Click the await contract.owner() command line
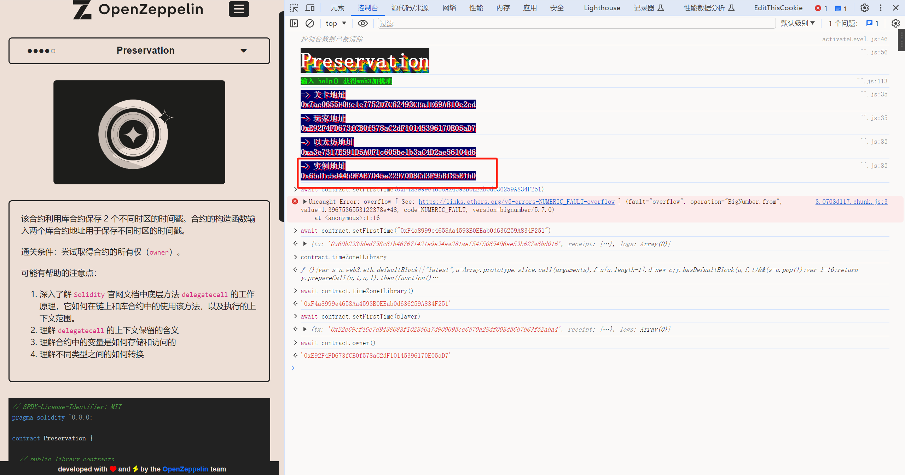 click(338, 343)
